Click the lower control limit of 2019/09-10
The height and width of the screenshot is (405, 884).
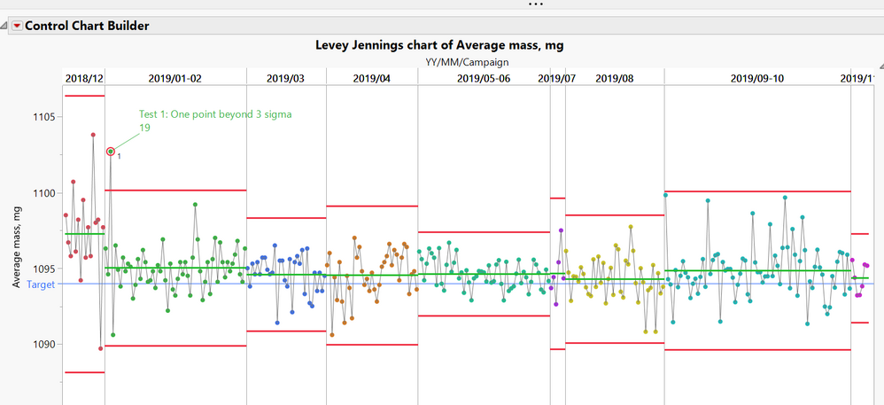pos(757,350)
